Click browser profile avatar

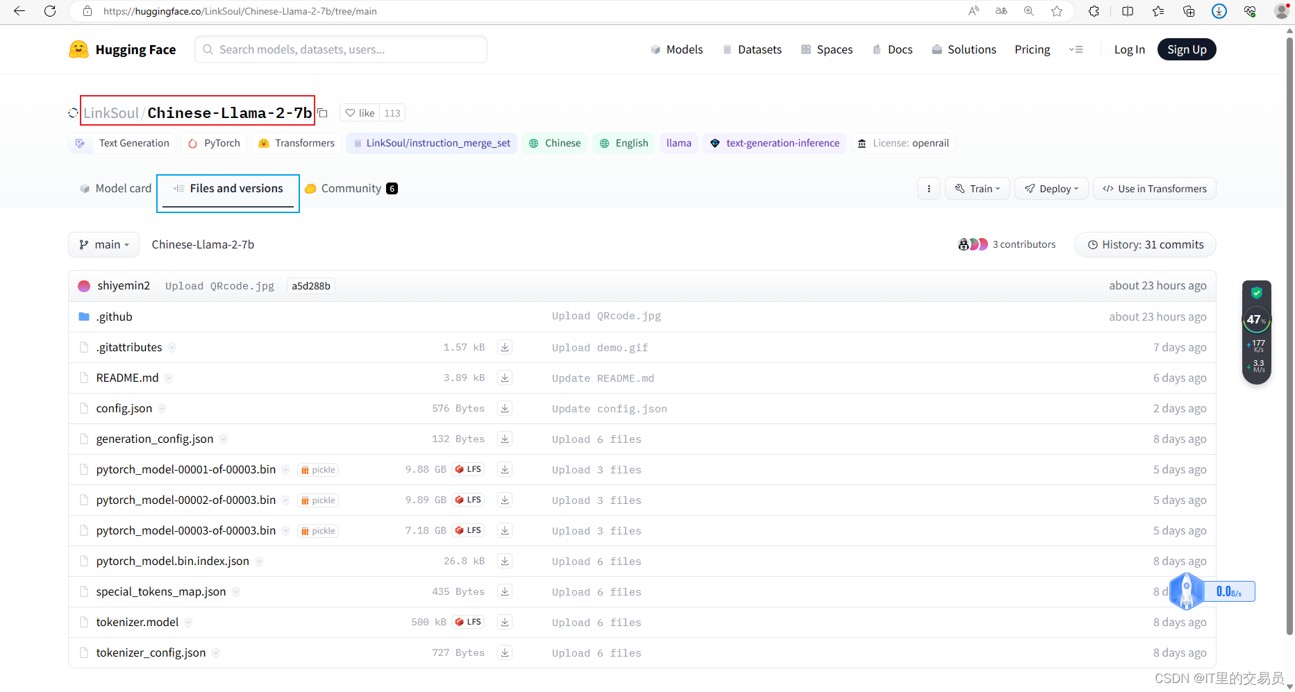(1282, 11)
